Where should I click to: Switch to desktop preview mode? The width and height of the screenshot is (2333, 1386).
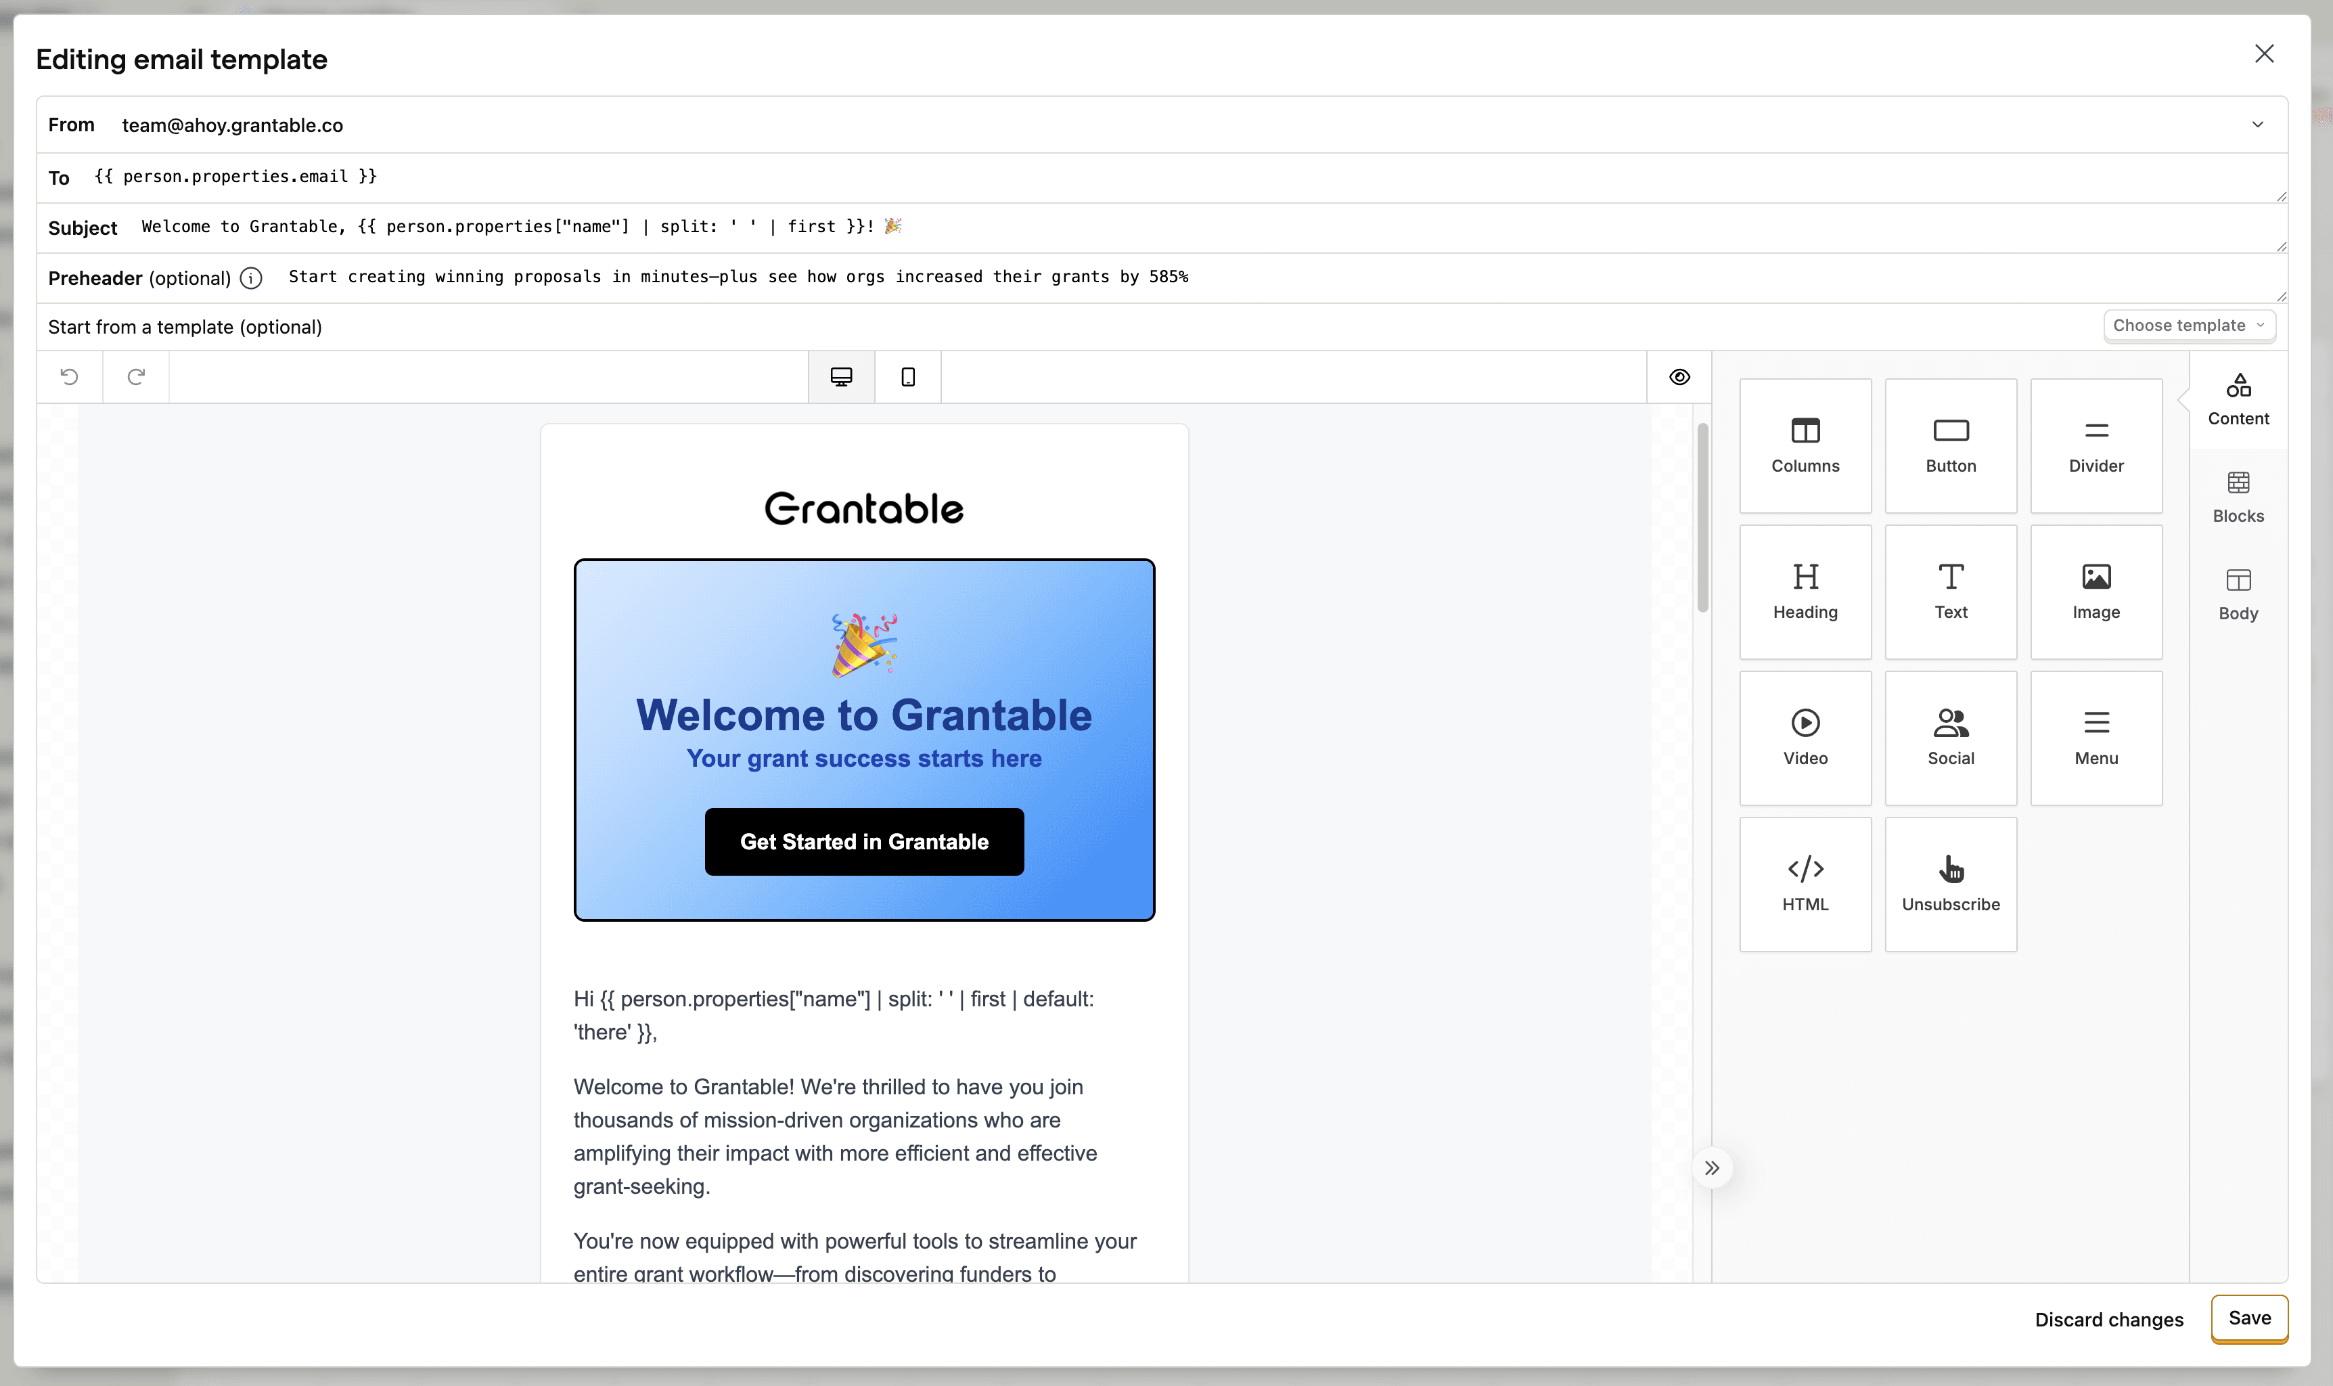(841, 376)
